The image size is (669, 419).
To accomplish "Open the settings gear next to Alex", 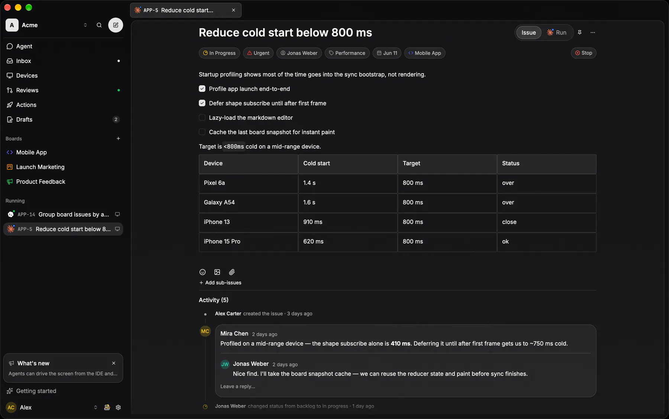I will [x=118, y=407].
